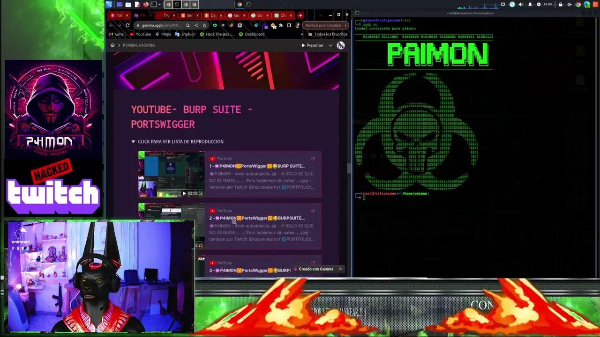Play first Burp Suite video thumbnail

pos(172,174)
